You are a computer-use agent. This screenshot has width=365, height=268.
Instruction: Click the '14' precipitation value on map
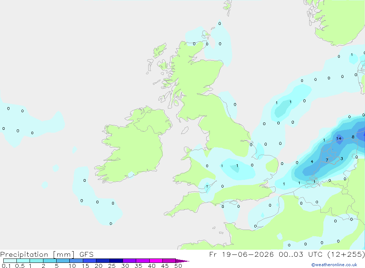(339, 138)
